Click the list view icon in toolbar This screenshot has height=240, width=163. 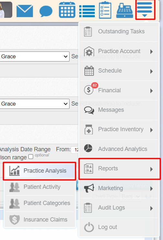click(x=87, y=11)
